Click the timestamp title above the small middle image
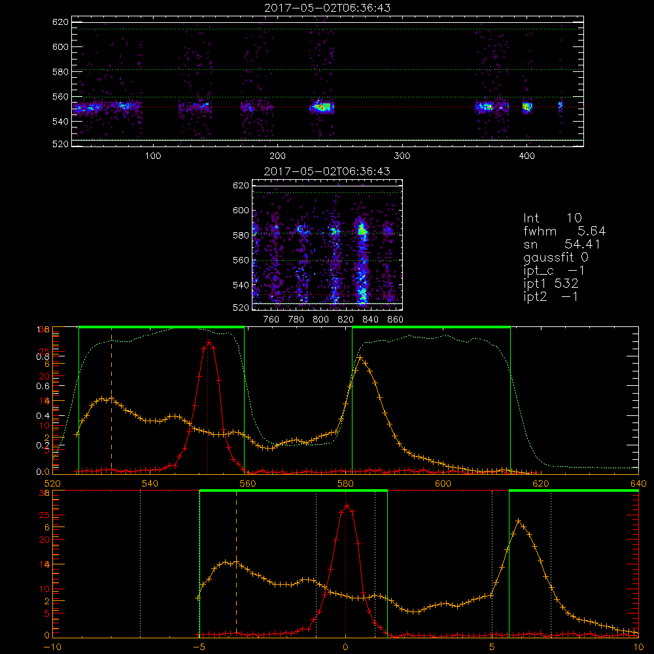Viewport: 654px width, 654px height. pyautogui.click(x=328, y=171)
